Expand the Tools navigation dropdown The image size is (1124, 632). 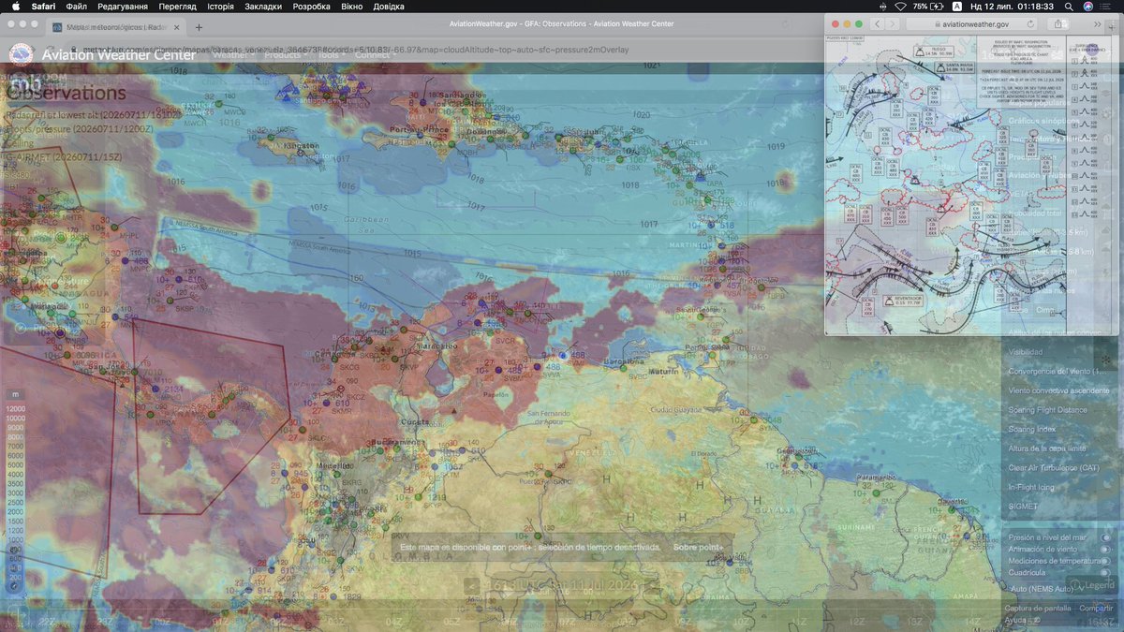tap(331, 54)
